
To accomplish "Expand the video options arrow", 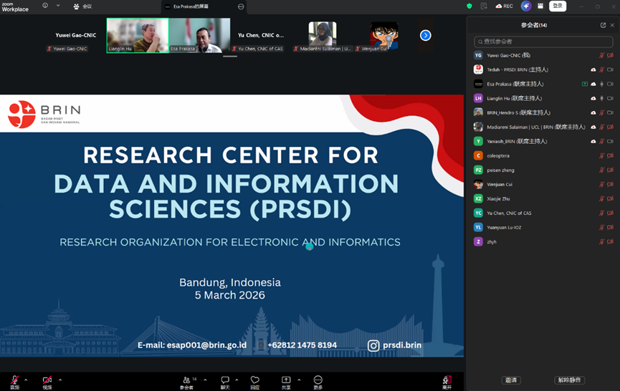I will [x=60, y=380].
